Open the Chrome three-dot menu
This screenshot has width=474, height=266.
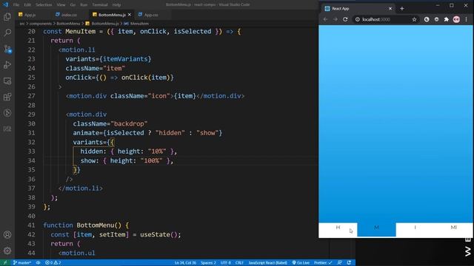[466, 19]
